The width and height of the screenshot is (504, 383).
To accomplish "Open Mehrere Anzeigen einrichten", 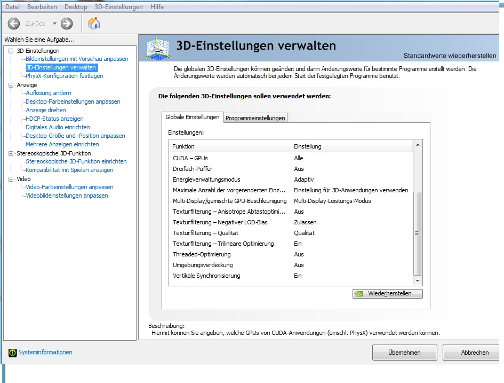I will 62,144.
